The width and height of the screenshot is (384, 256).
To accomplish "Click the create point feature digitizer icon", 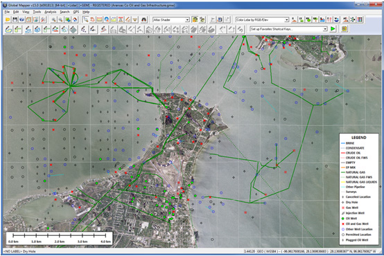I will [83, 29].
